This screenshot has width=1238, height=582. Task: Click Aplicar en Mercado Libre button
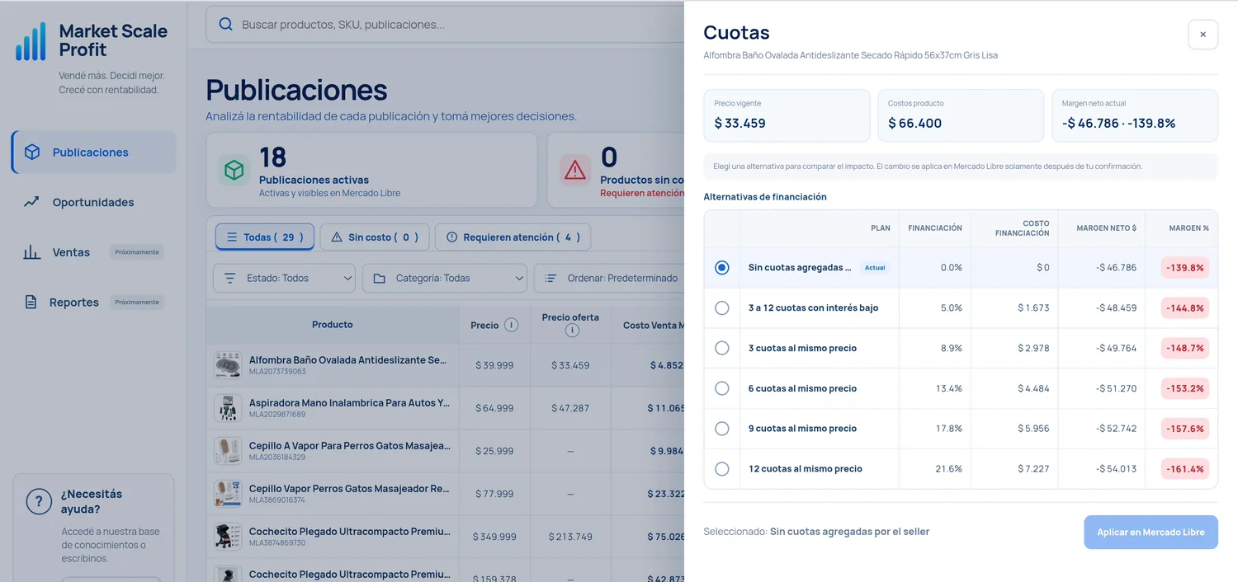[x=1151, y=533]
